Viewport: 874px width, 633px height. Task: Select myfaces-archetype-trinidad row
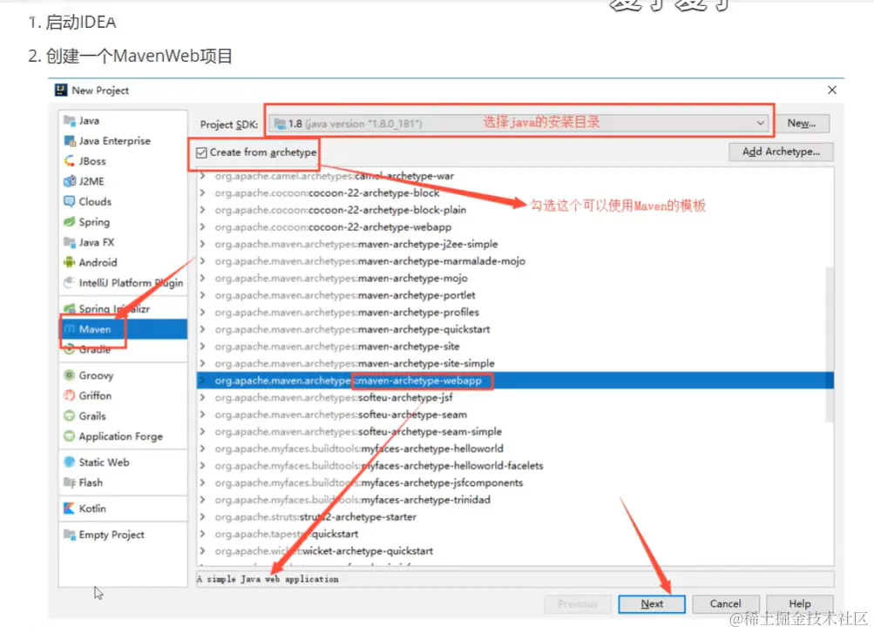pyautogui.click(x=515, y=500)
